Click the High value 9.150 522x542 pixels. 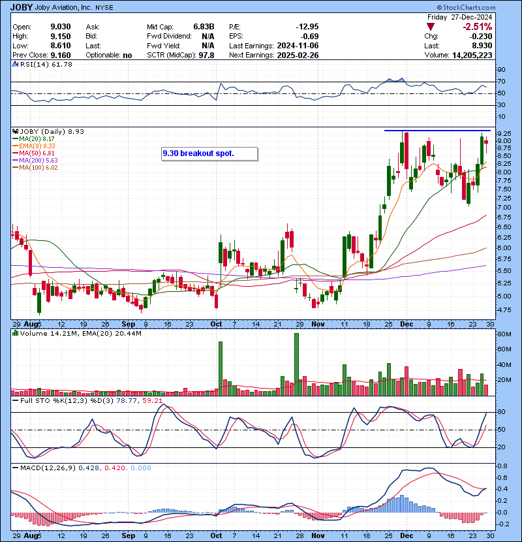[x=61, y=37]
